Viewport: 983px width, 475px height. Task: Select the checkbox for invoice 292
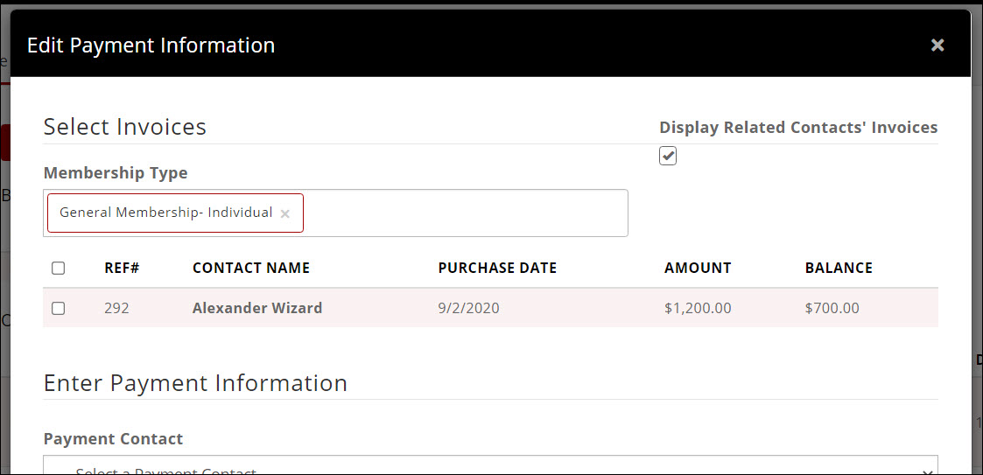tap(59, 309)
